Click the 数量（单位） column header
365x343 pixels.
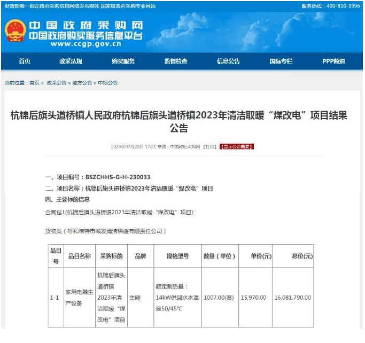220,256
